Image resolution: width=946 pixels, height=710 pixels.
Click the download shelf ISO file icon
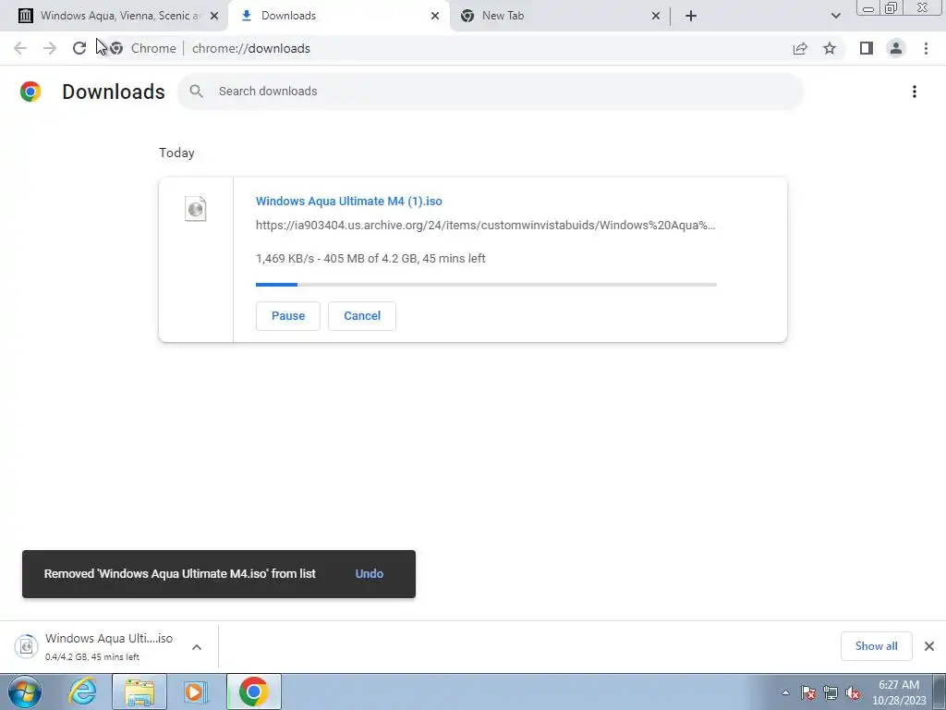(26, 646)
